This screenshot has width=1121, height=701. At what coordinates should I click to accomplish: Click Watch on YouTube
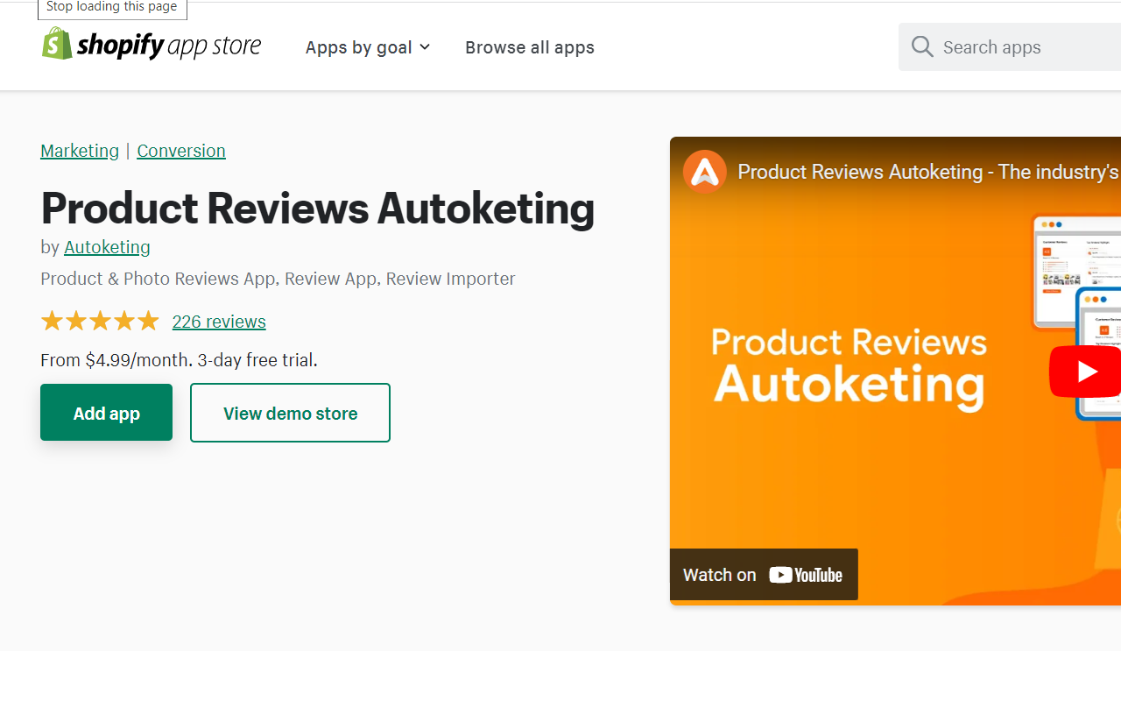[x=763, y=575]
